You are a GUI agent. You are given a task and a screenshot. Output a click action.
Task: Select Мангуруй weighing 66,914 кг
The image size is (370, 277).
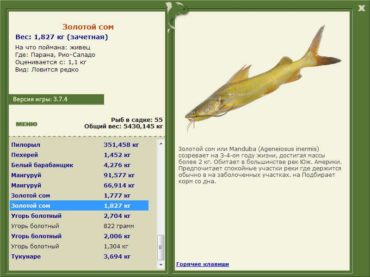[x=79, y=185]
